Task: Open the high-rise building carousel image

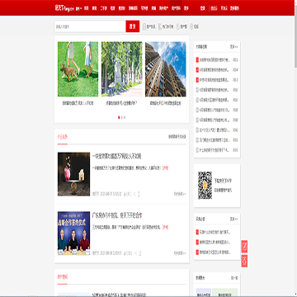Action: click(x=166, y=69)
